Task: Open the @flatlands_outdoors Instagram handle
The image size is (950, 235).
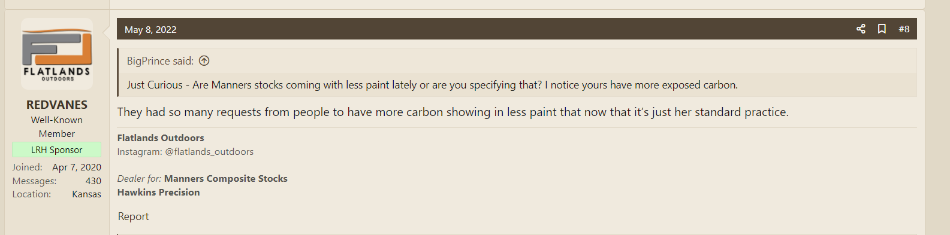Action: pyautogui.click(x=209, y=152)
